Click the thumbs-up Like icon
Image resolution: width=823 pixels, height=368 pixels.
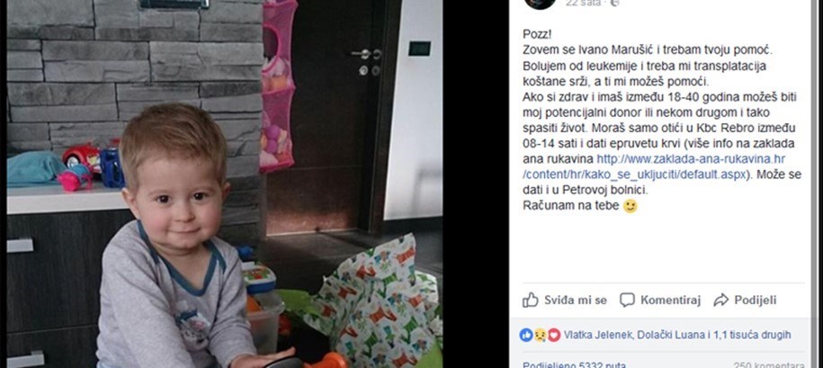531,301
